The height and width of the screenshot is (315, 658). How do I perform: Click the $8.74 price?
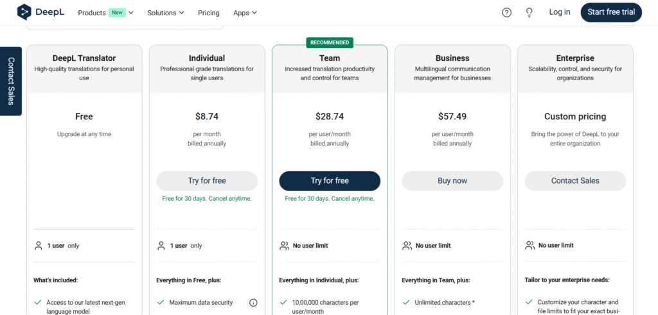click(207, 117)
